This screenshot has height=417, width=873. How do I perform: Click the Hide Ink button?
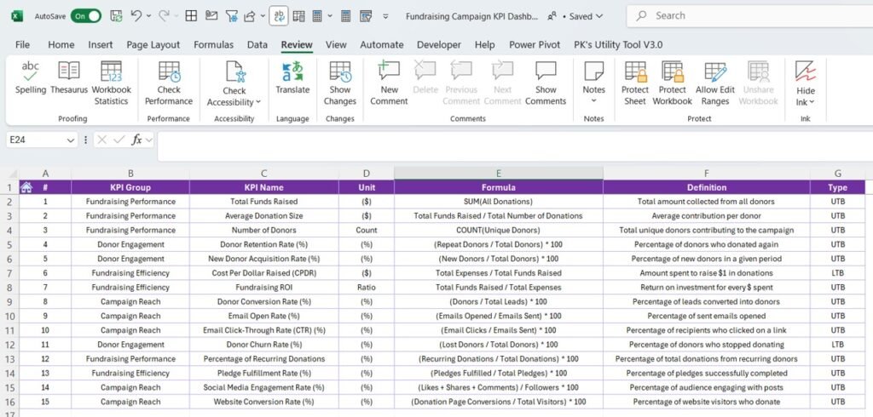805,83
